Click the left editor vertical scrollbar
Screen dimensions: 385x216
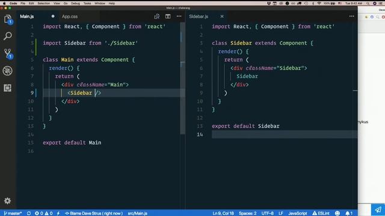[x=183, y=79]
